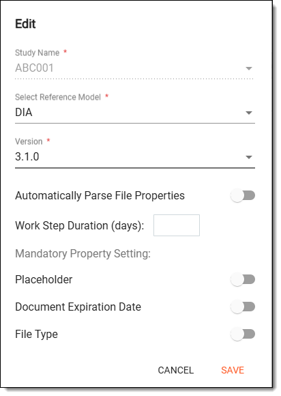Focus the Work Step Duration input box
The width and height of the screenshot is (281, 396).
coord(177,225)
